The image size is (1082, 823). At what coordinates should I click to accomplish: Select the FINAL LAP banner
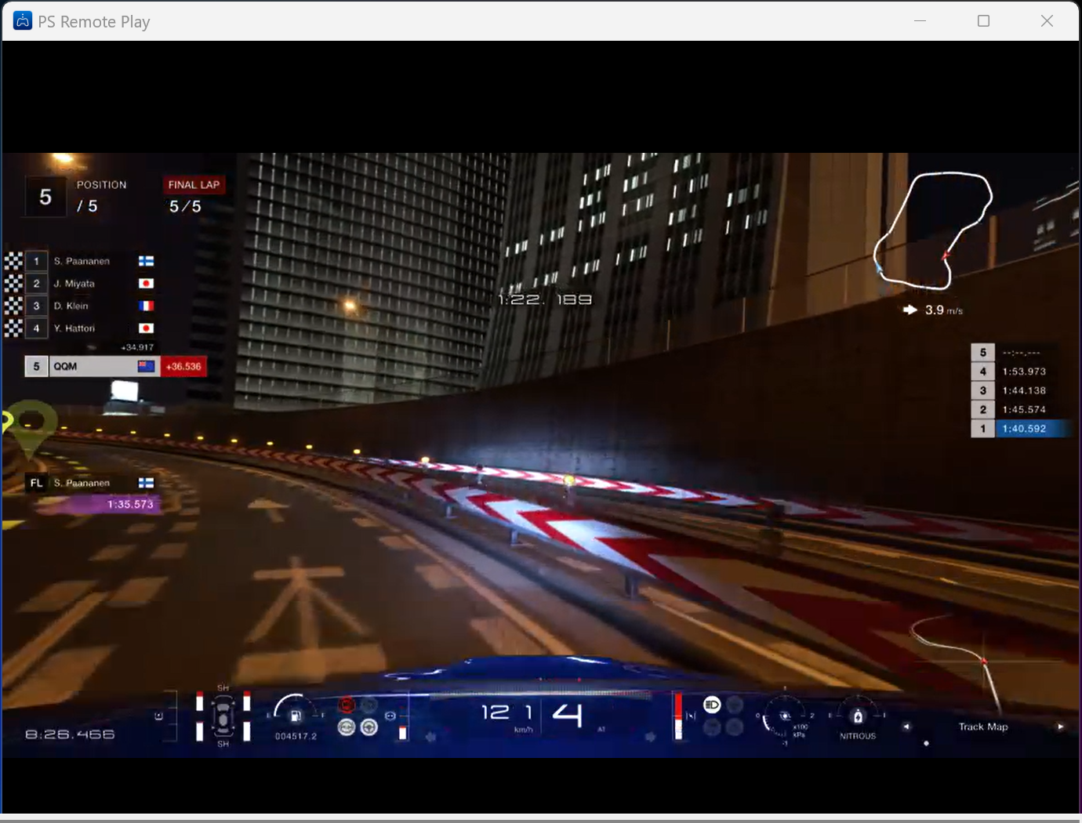click(x=194, y=184)
